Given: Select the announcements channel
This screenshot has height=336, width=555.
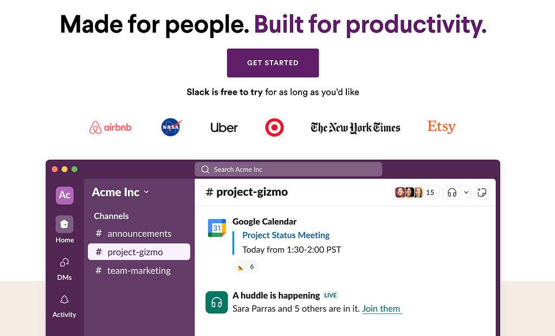Looking at the screenshot, I should pos(139,234).
